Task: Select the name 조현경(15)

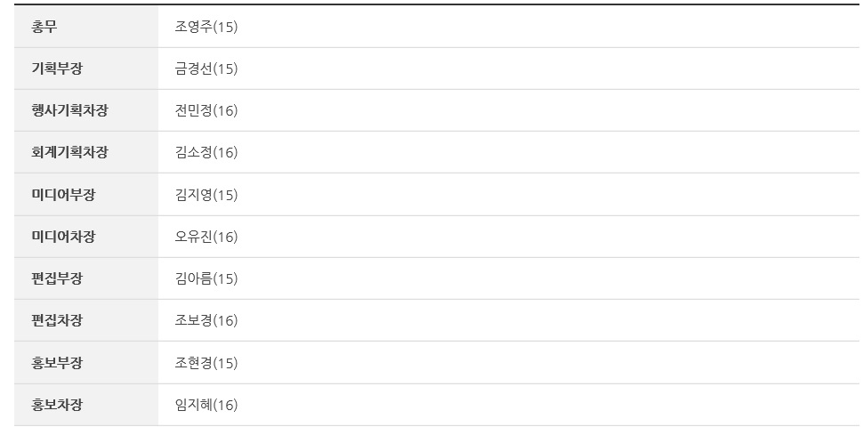Action: (206, 363)
